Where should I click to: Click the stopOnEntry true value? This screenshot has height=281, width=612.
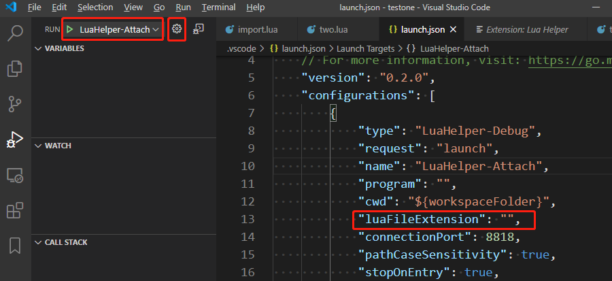[478, 272]
